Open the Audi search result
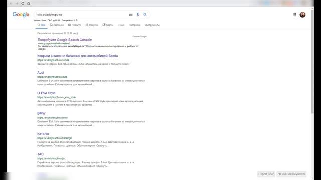The height and width of the screenshot is (180, 321). (x=41, y=73)
